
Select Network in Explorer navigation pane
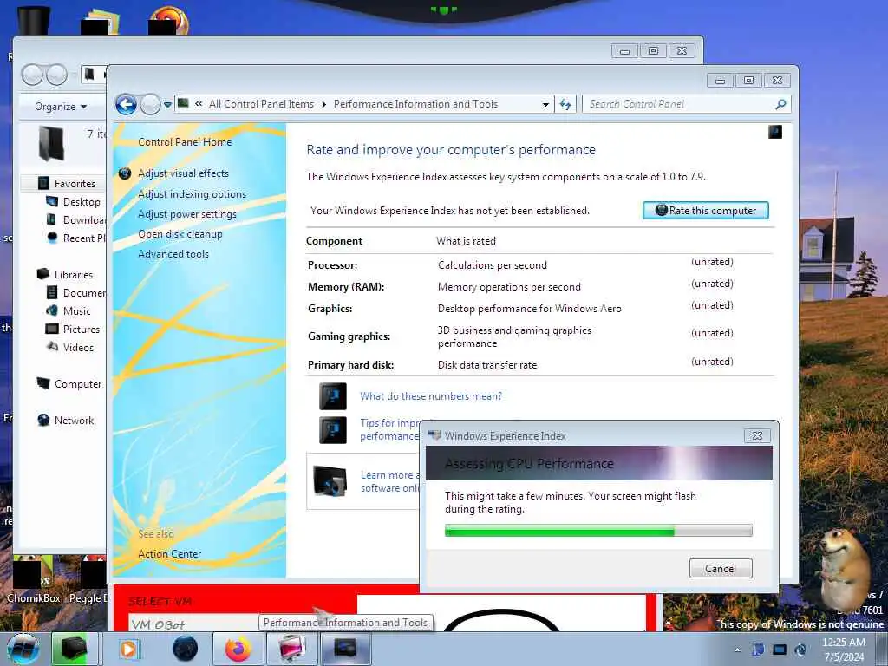coord(75,421)
